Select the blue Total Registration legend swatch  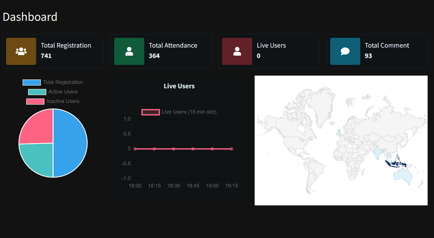(x=31, y=82)
